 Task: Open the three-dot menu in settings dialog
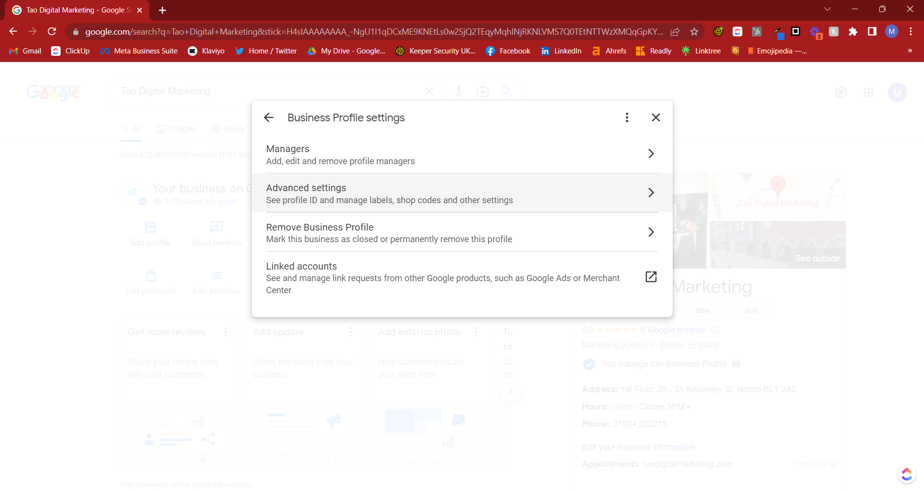627,117
